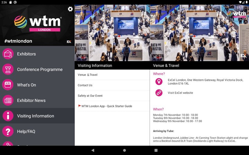This screenshot has height=155, width=249.
Task: Open the Contact Us list entry
Action: coord(112,85)
